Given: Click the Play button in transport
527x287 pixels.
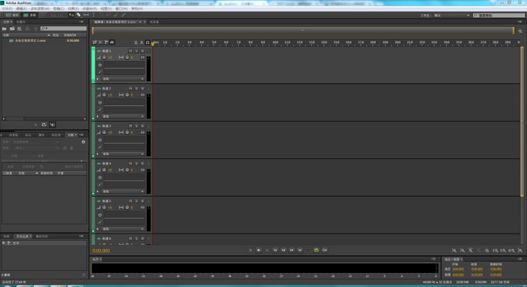Looking at the screenshot, I should 259,250.
